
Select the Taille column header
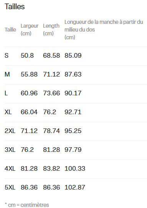tap(10, 30)
